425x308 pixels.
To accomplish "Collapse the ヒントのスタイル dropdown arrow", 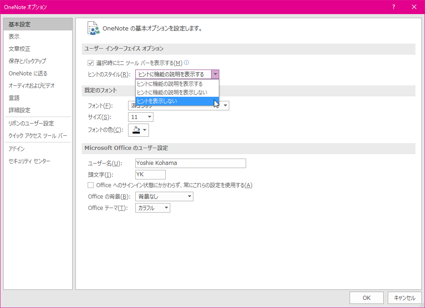I will point(215,75).
